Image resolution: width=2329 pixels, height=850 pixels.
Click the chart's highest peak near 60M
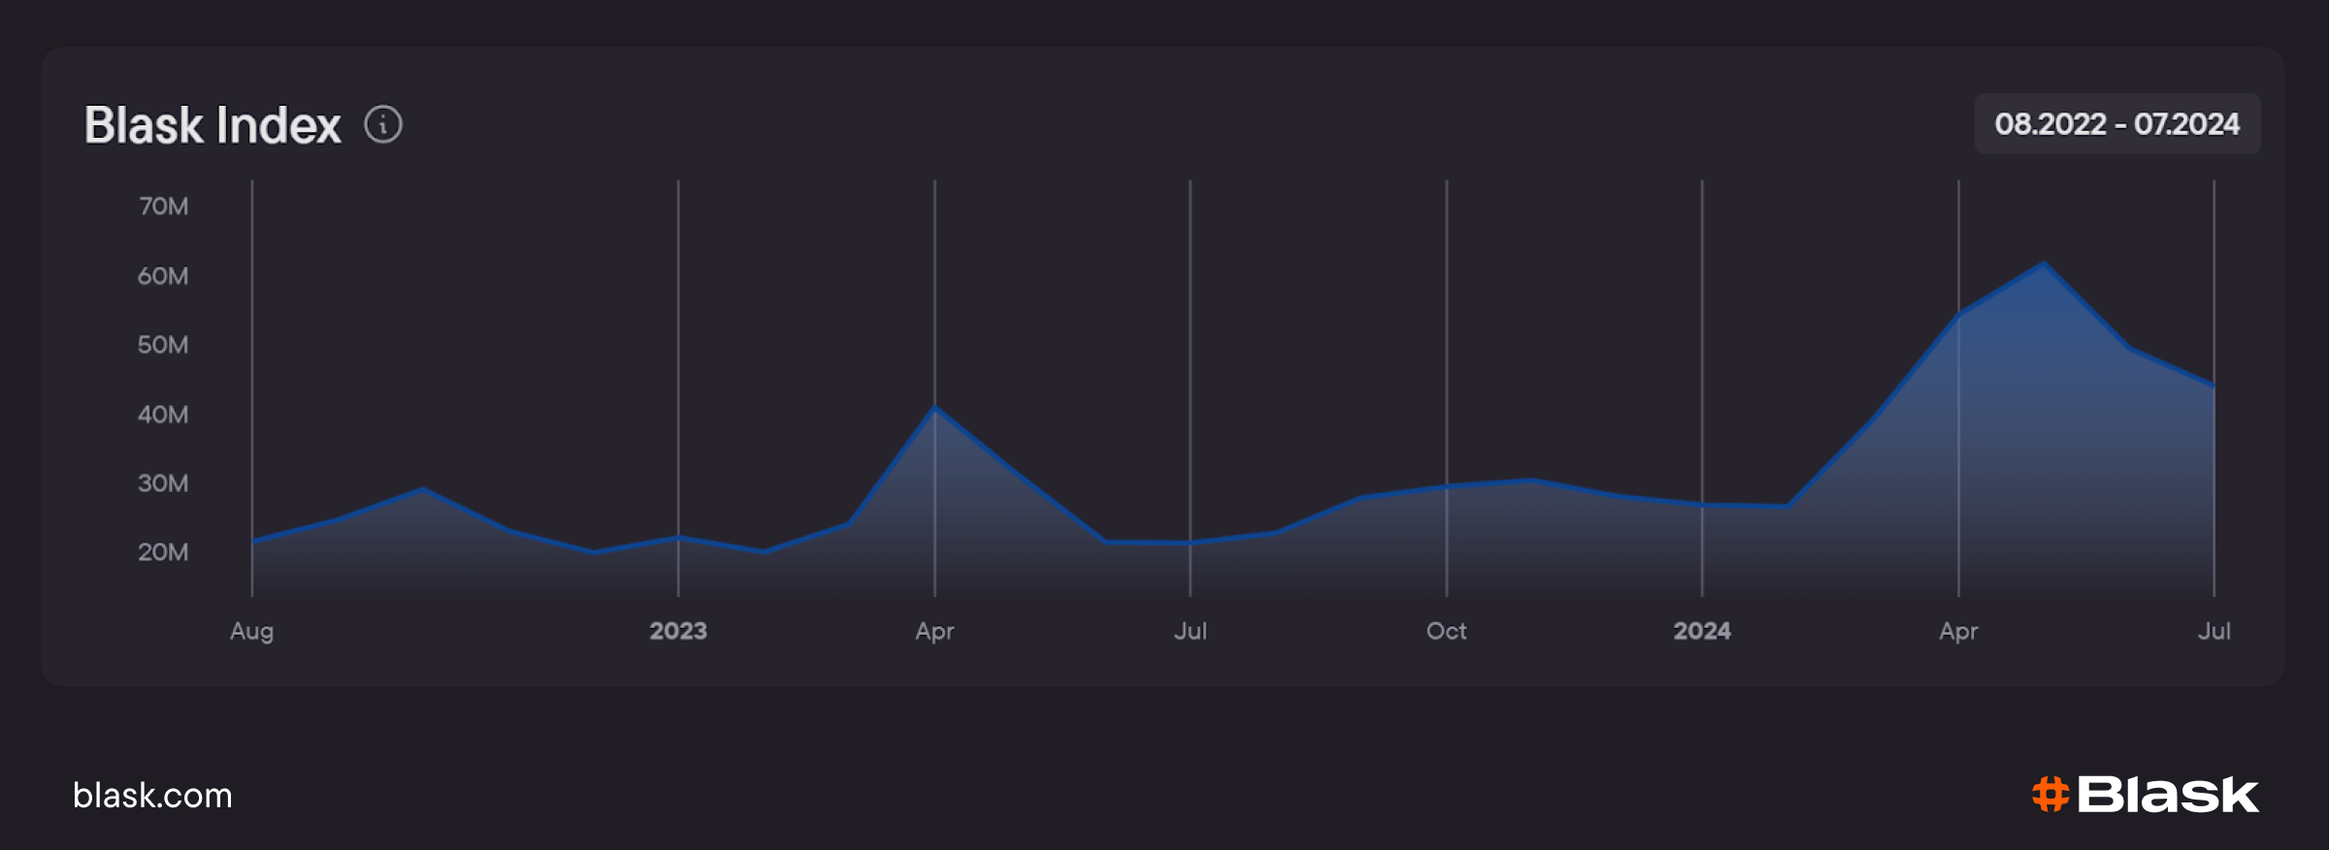pos(2044,264)
